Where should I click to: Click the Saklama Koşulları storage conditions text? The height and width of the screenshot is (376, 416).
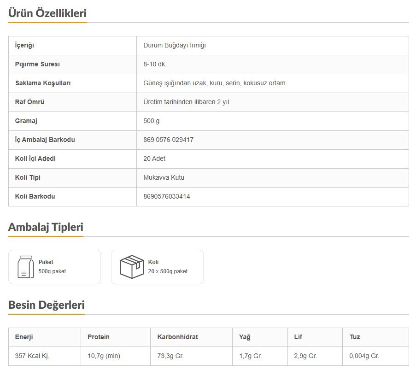214,83
